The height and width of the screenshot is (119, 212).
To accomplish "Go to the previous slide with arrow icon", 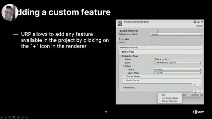I will 1,117.
